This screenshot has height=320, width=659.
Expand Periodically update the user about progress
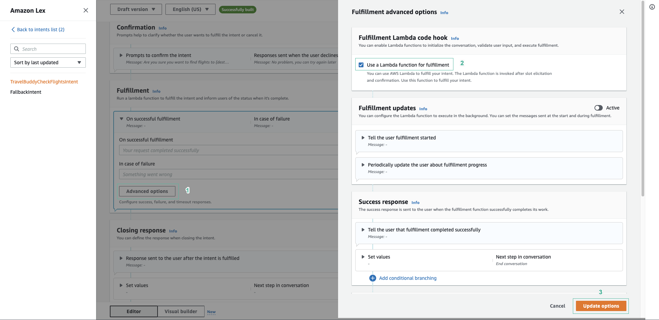(x=363, y=165)
